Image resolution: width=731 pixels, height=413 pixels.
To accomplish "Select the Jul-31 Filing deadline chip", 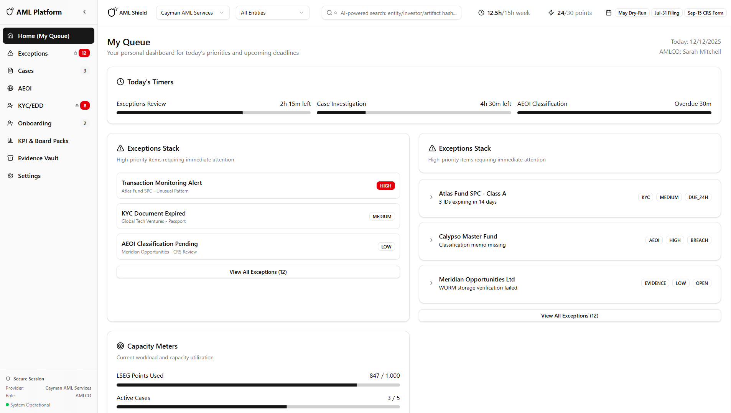I will coord(667,13).
